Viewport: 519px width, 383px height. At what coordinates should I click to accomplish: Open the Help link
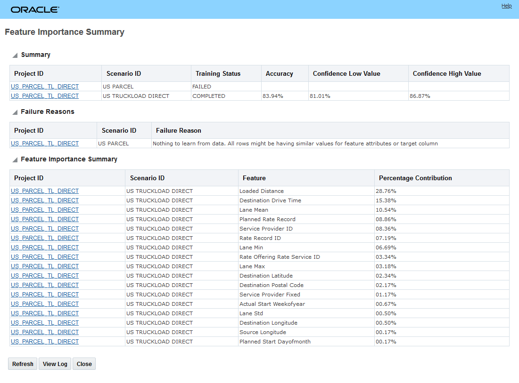coord(506,6)
